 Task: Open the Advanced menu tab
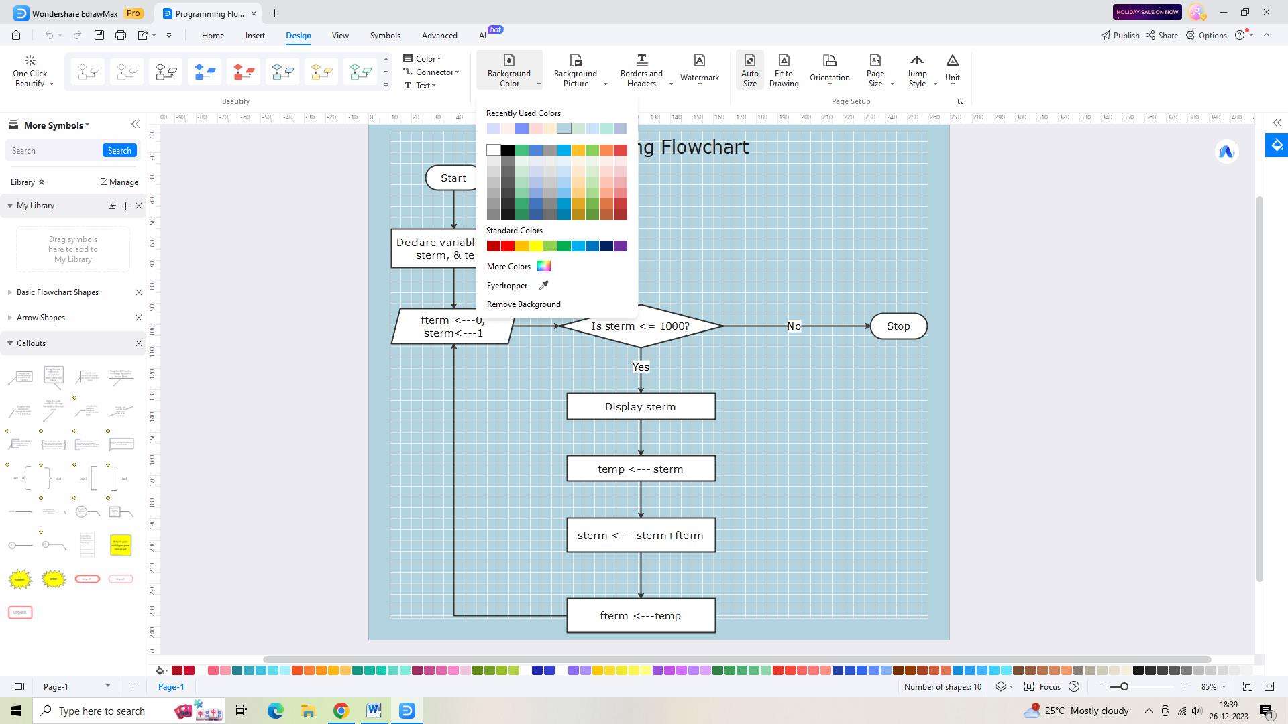tap(439, 36)
